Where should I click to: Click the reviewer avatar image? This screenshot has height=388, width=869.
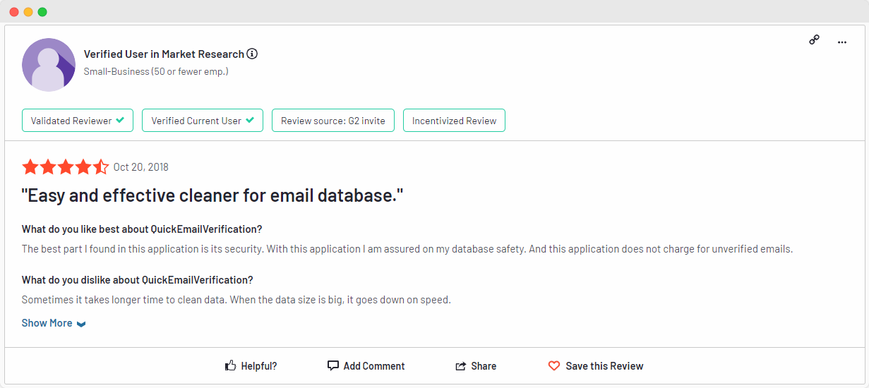point(49,65)
